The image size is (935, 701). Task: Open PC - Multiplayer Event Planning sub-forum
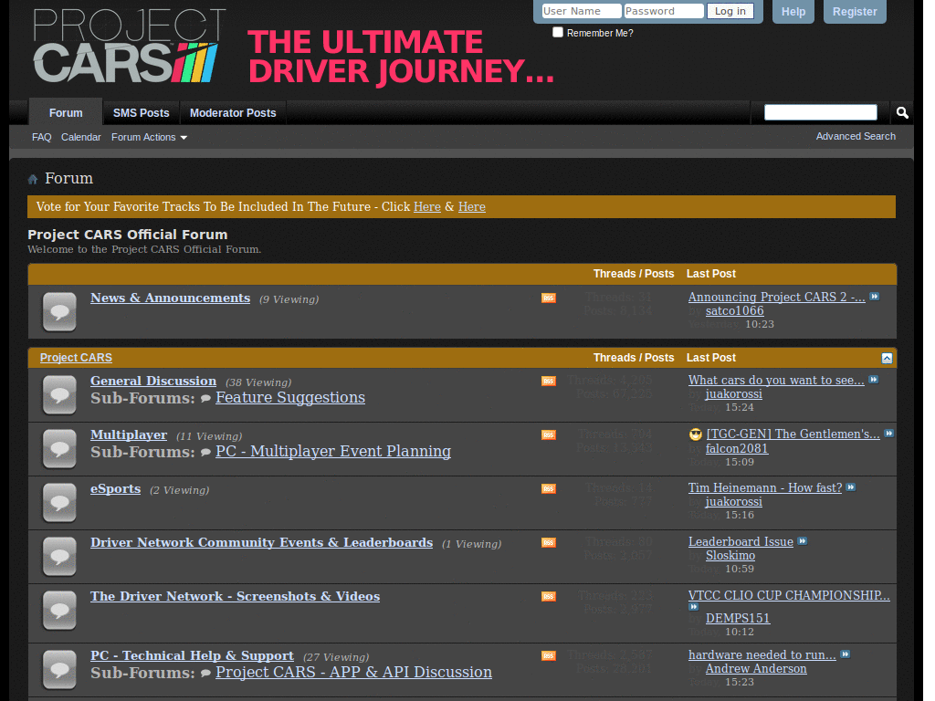(333, 451)
